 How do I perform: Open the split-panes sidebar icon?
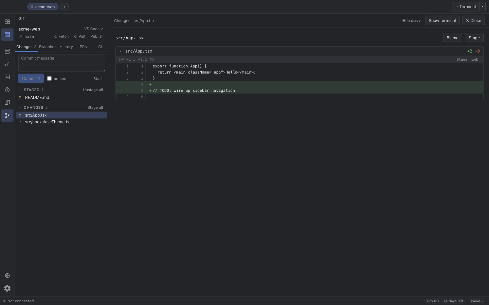coord(7,22)
